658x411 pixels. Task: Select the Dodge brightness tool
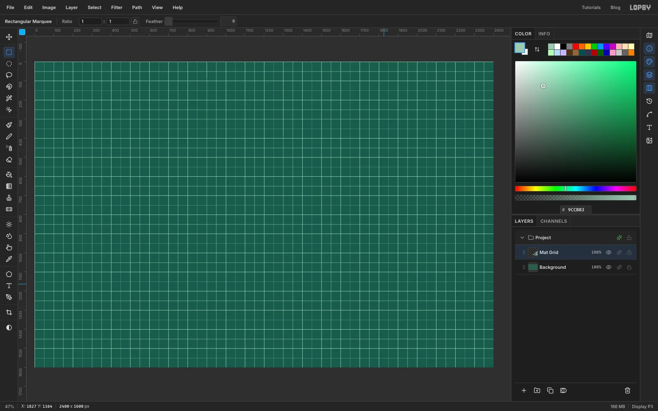point(9,224)
